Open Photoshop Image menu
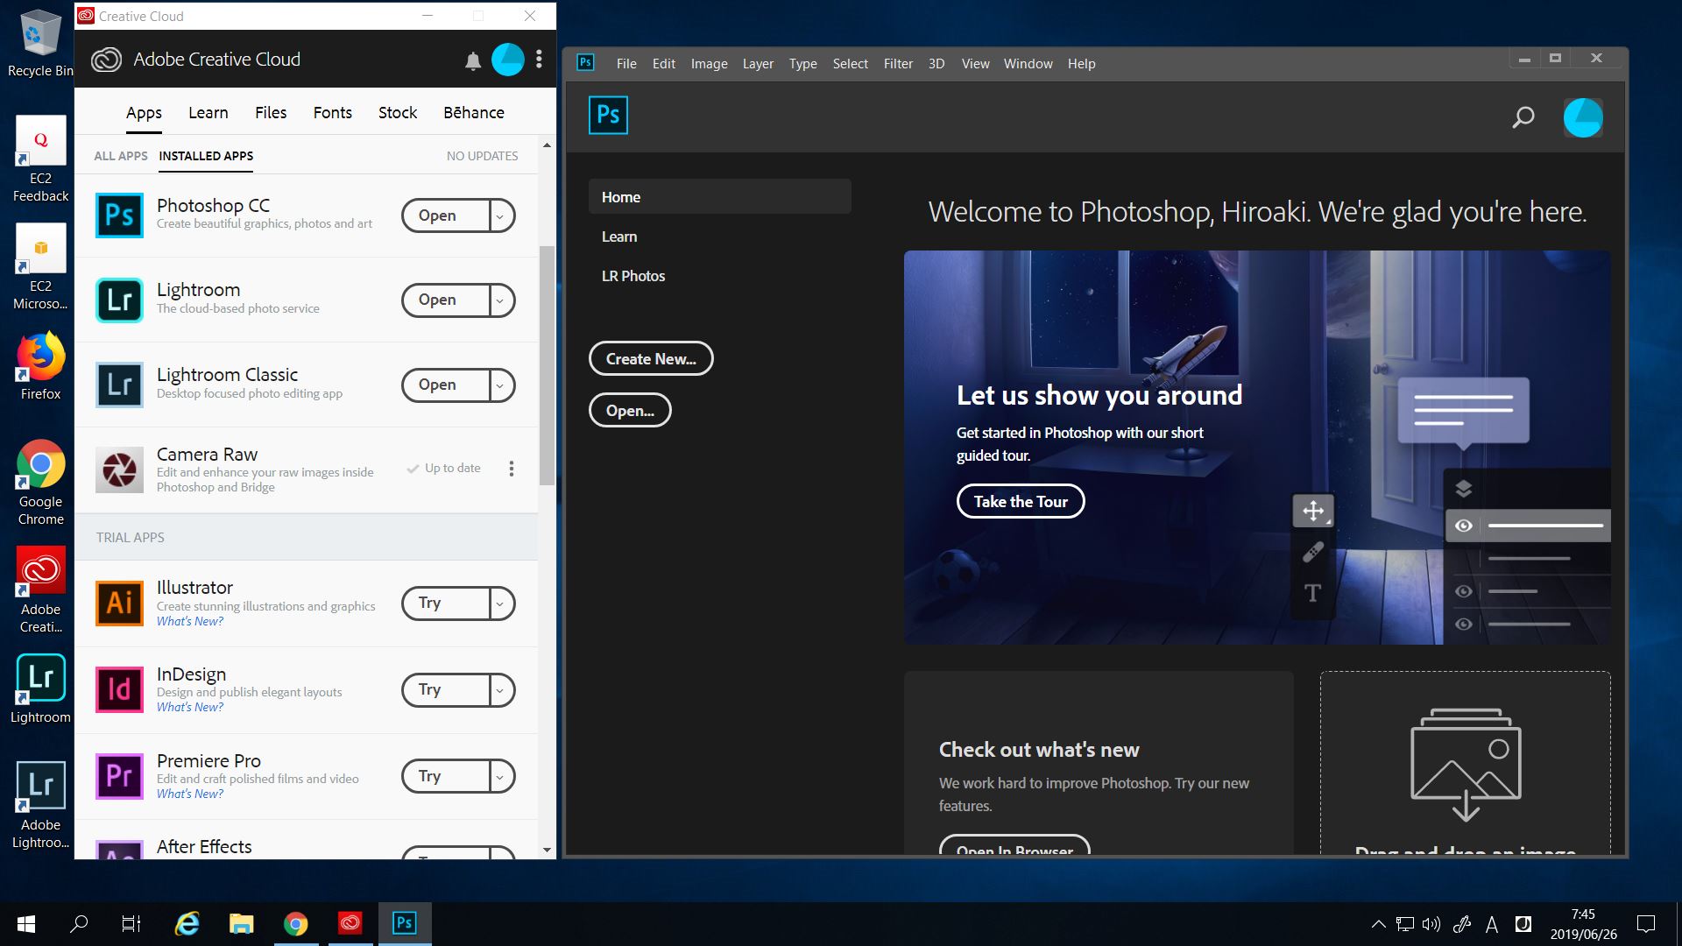Image resolution: width=1682 pixels, height=946 pixels. coord(709,63)
